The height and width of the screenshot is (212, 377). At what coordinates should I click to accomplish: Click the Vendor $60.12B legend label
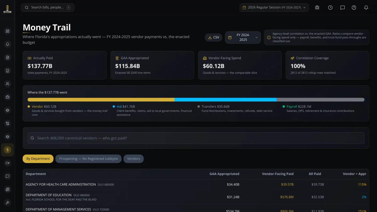coord(44,107)
